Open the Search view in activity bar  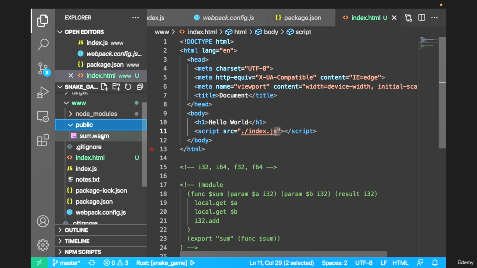(x=43, y=44)
